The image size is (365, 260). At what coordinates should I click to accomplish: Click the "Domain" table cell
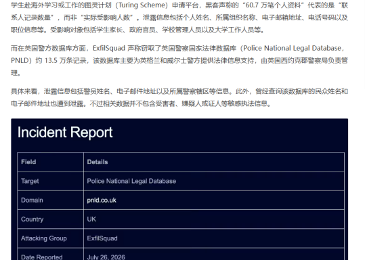[x=51, y=200]
